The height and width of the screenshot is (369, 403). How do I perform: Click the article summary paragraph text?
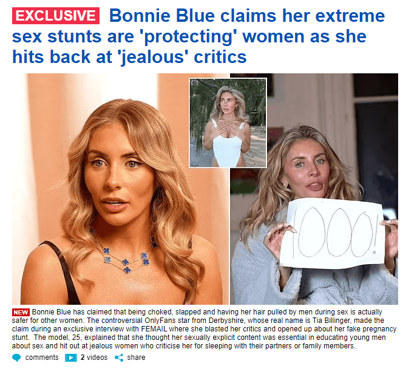pyautogui.click(x=204, y=329)
